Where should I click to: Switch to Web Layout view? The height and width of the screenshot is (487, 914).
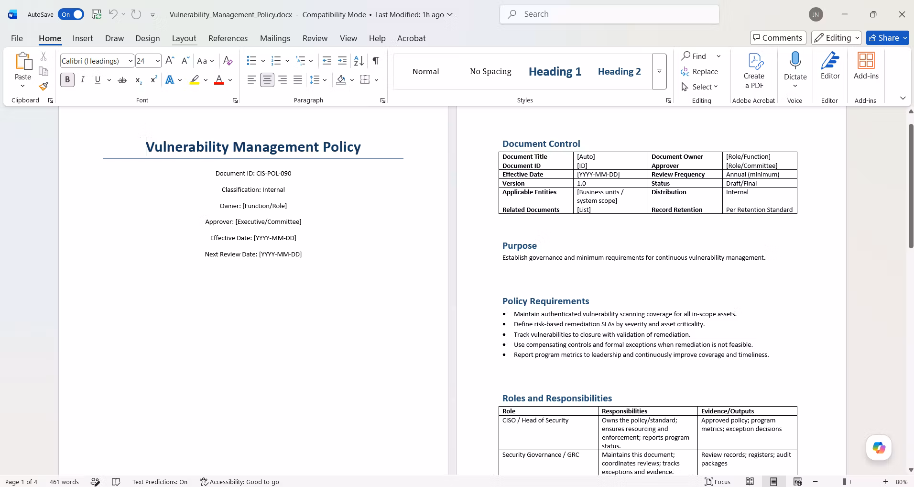tap(797, 482)
